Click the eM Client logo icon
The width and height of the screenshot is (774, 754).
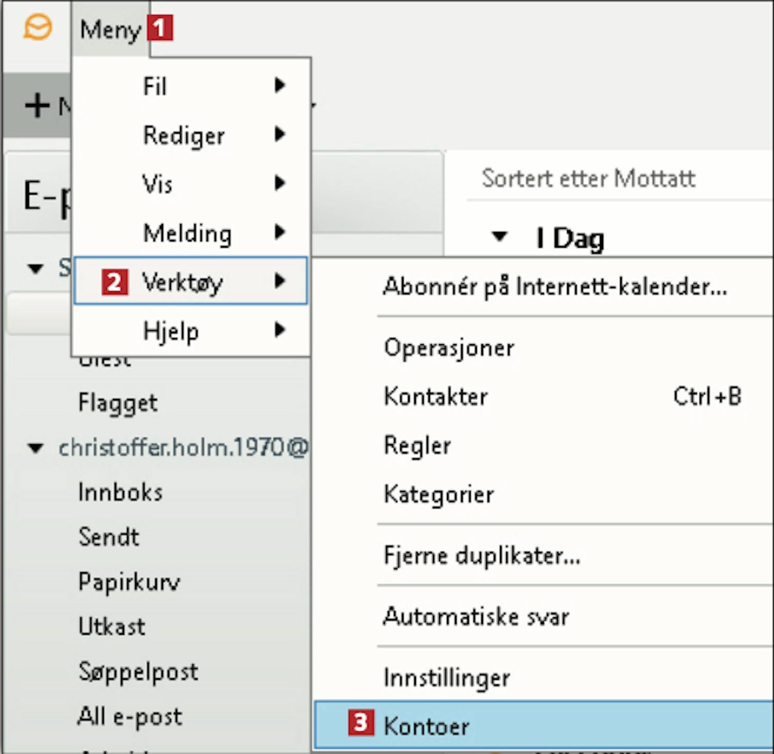point(37,28)
